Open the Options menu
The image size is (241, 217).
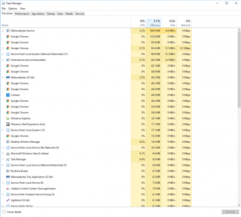click(13, 9)
